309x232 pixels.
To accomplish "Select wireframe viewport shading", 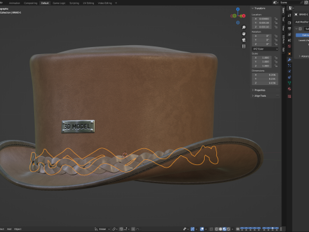I will click(217, 229).
